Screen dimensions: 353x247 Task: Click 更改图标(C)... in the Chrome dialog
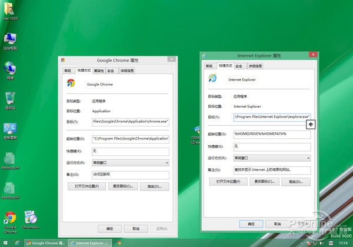(123, 186)
